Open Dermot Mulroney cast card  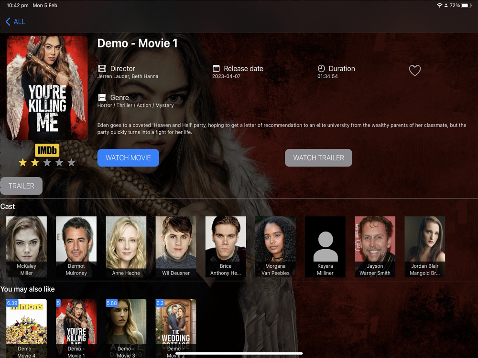click(76, 247)
